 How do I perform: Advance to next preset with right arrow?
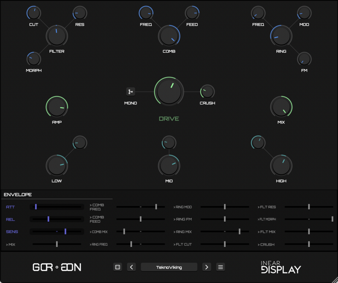207,267
